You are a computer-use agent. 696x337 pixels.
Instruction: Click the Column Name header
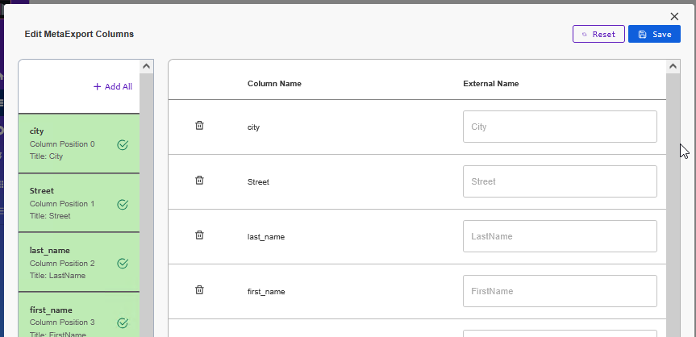274,84
